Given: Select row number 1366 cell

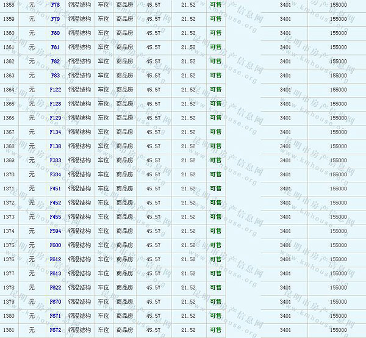Looking at the screenshot, I should [x=9, y=118].
